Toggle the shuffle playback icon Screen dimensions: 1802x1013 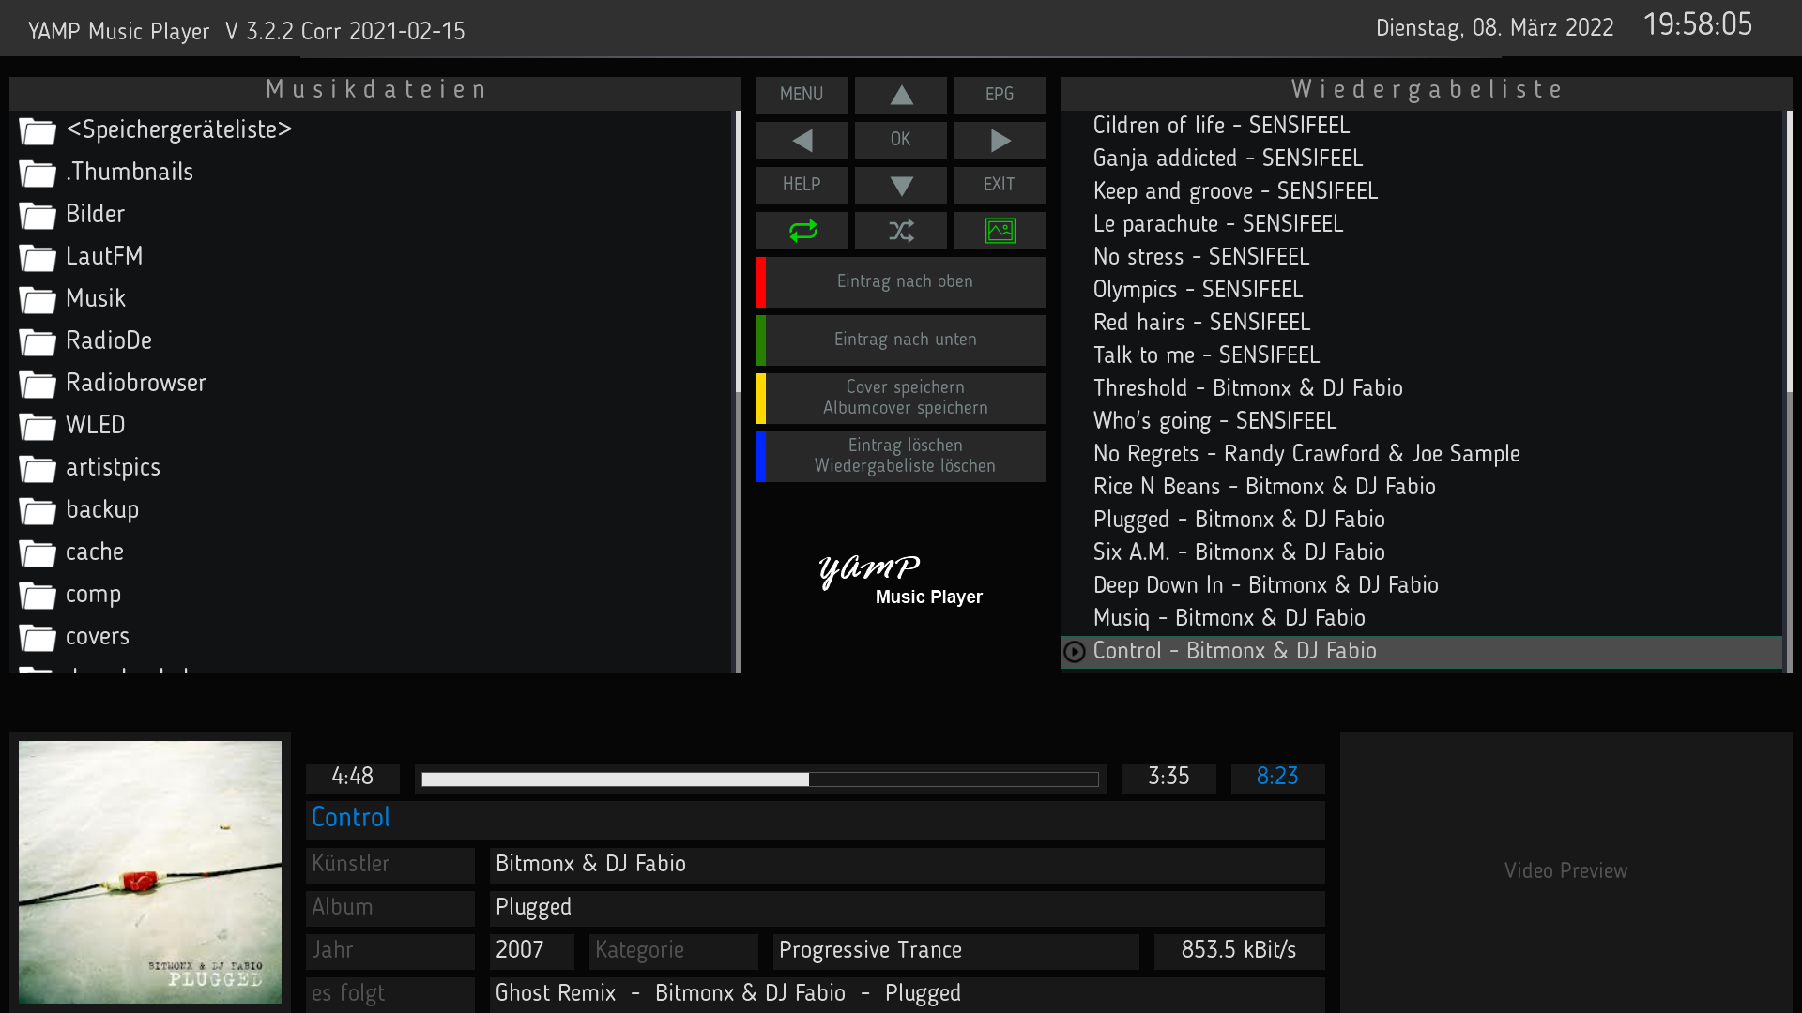click(901, 231)
